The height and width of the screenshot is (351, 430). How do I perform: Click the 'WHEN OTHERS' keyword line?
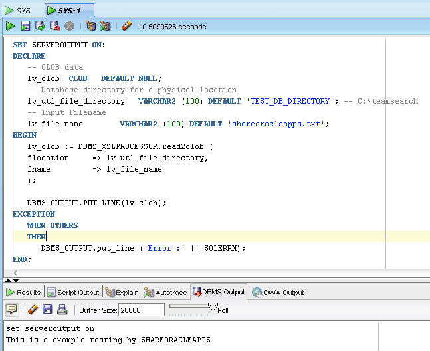pos(52,225)
